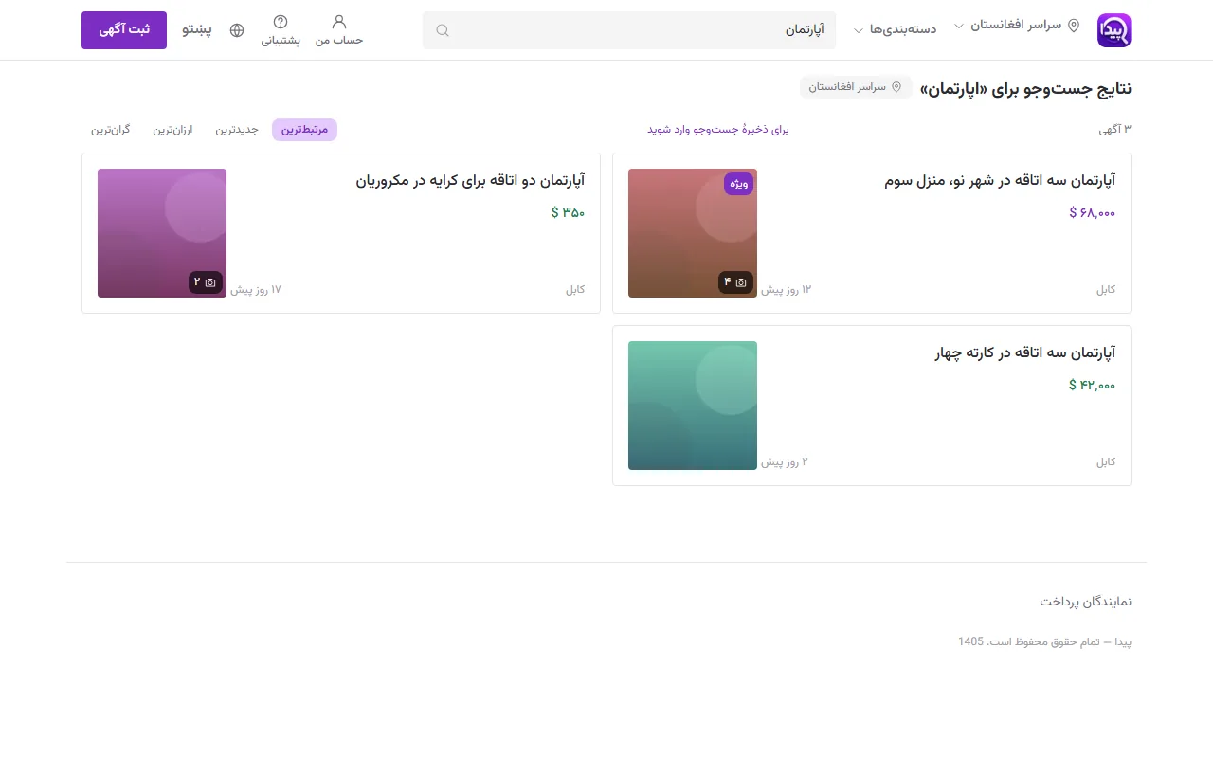Open پشتیبانی support help icon
This screenshot has width=1213, height=758.
pos(281,30)
